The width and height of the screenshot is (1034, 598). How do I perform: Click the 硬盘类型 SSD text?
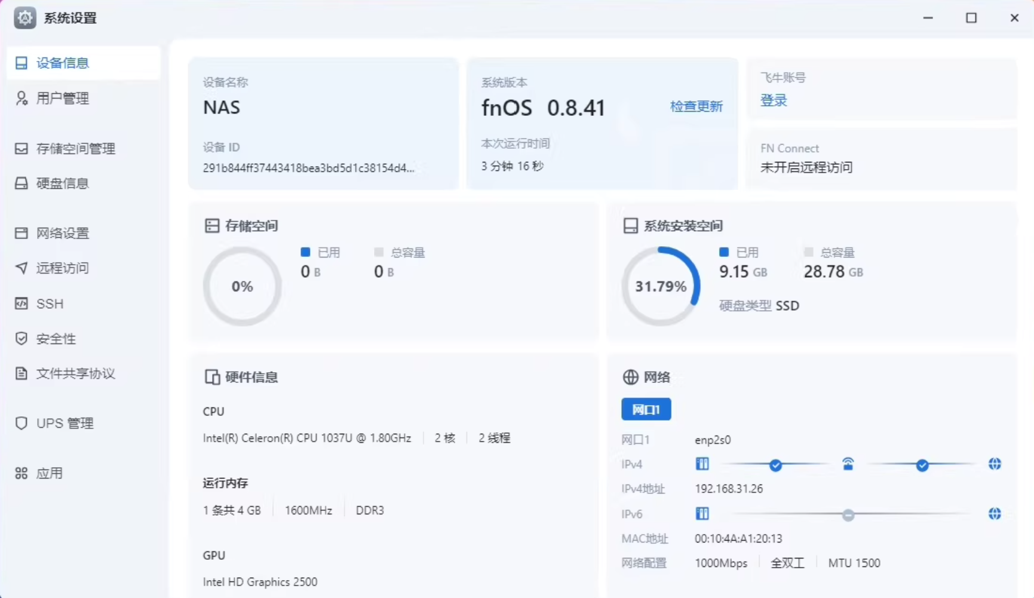pos(759,306)
